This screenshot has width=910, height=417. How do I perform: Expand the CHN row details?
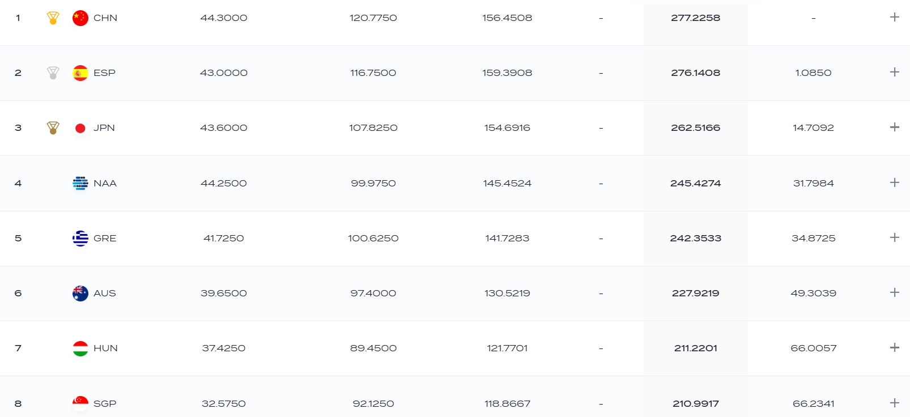(895, 17)
